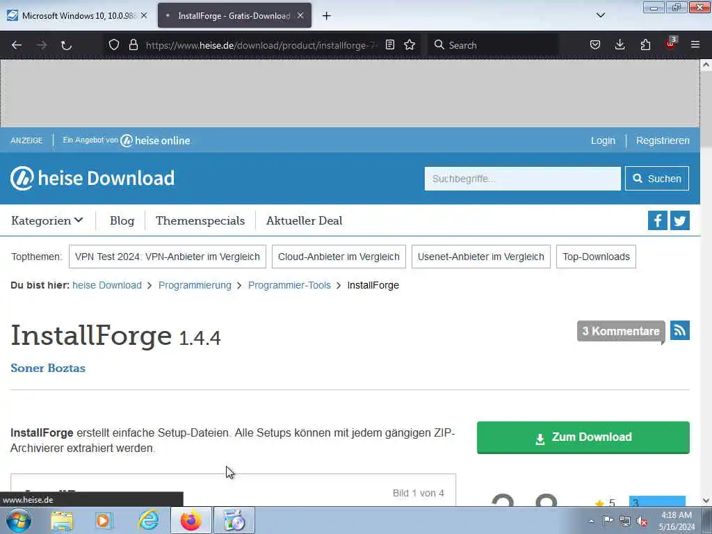712x534 pixels.
Task: Open the Firefox downloads panel icon
Action: [620, 44]
